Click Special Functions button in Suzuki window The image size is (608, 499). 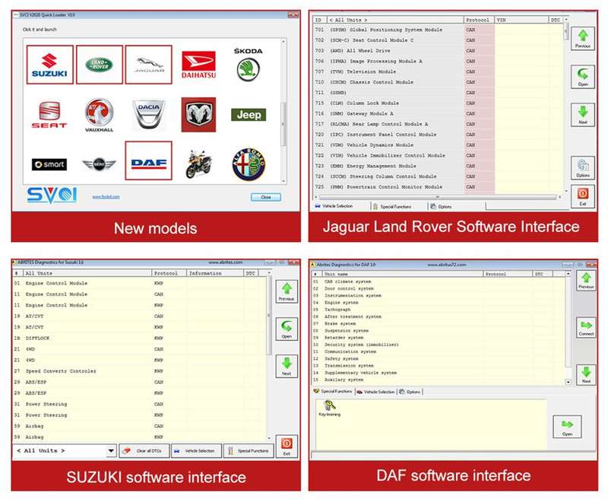tap(249, 451)
